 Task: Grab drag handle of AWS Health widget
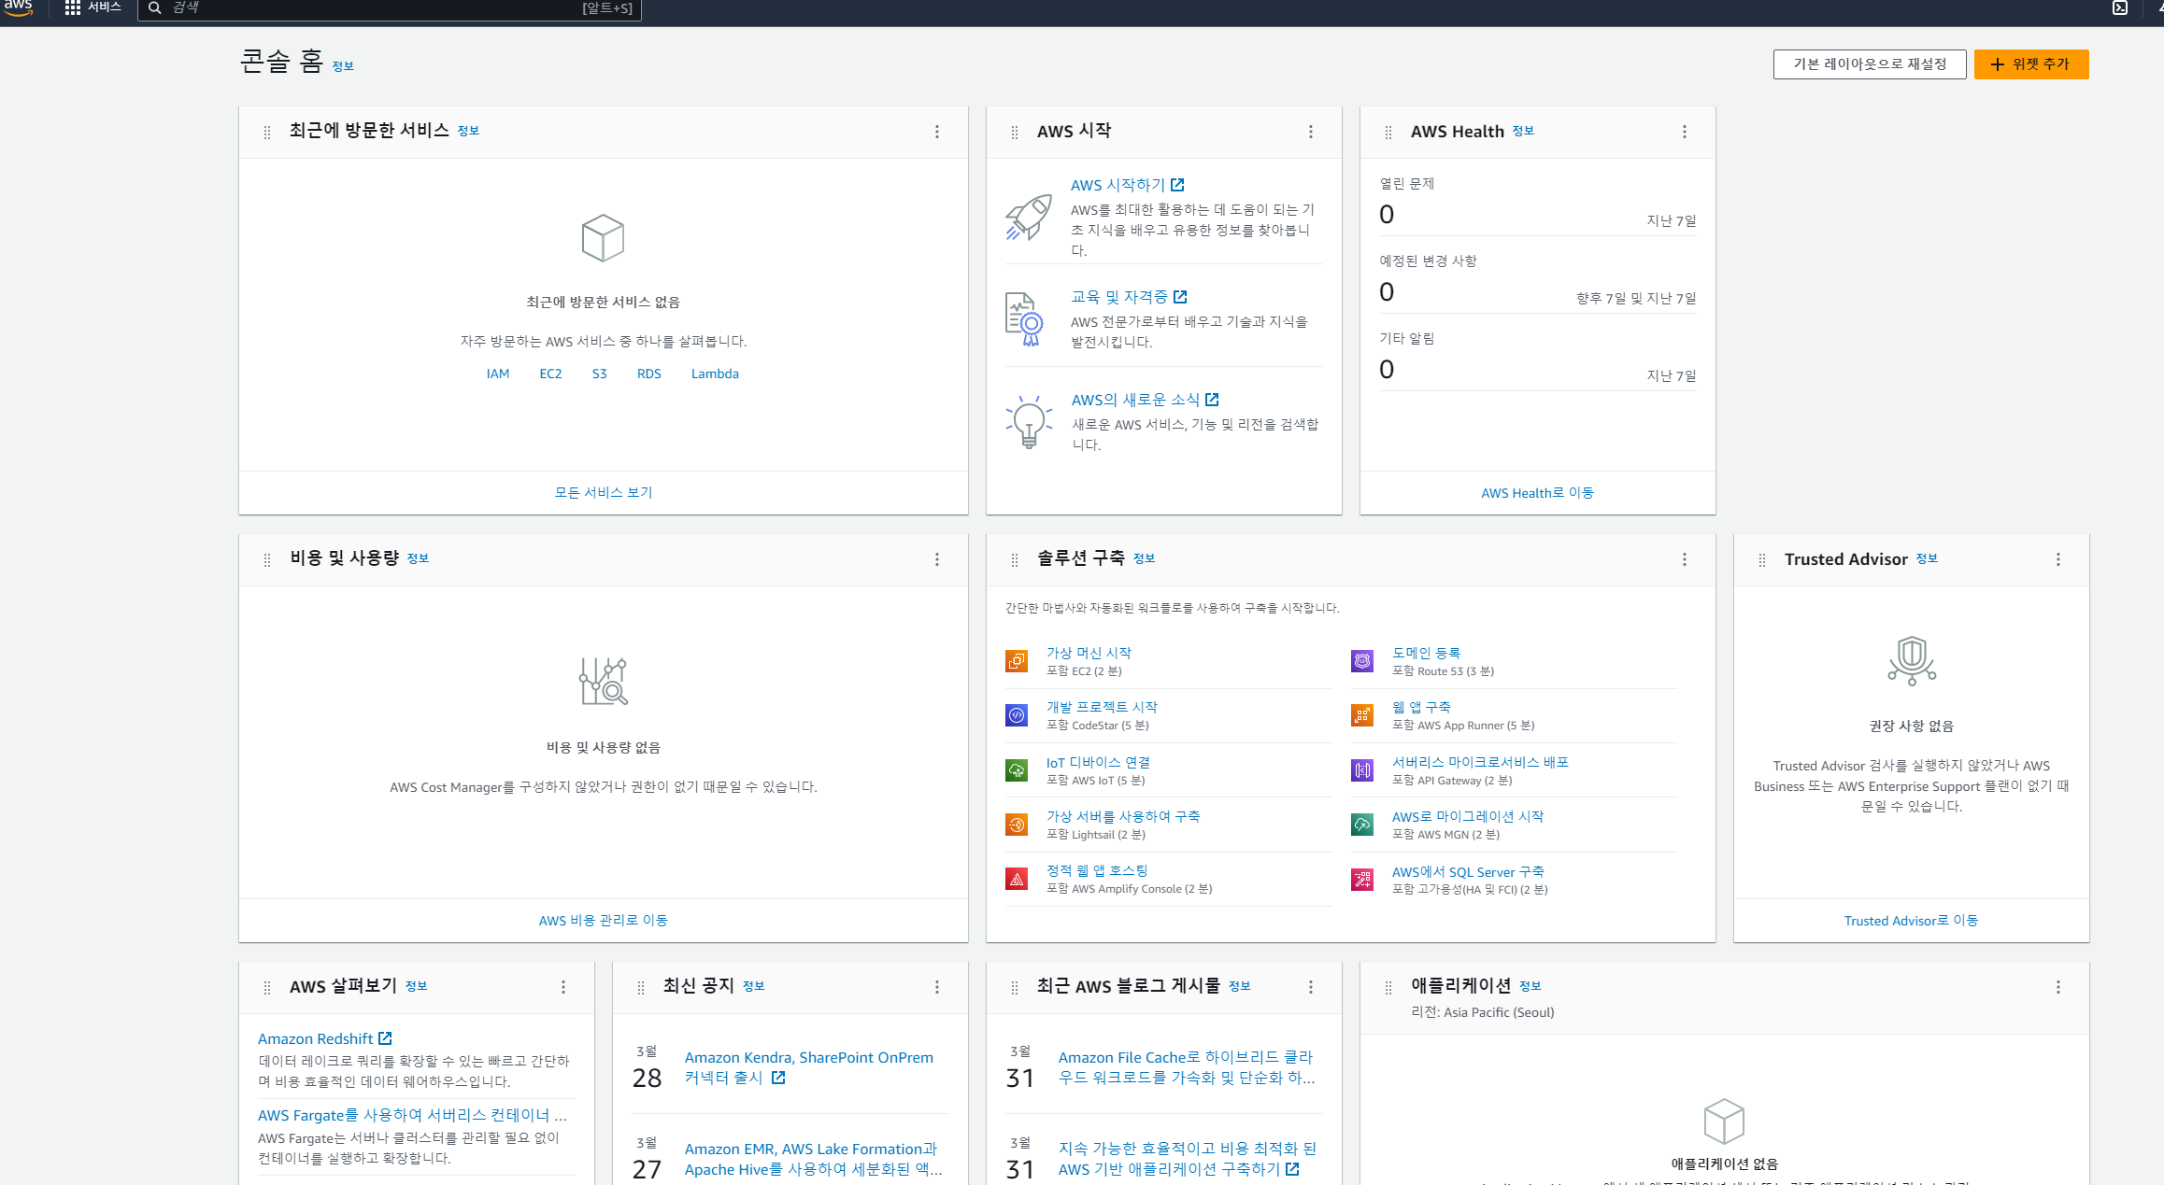1388,133
